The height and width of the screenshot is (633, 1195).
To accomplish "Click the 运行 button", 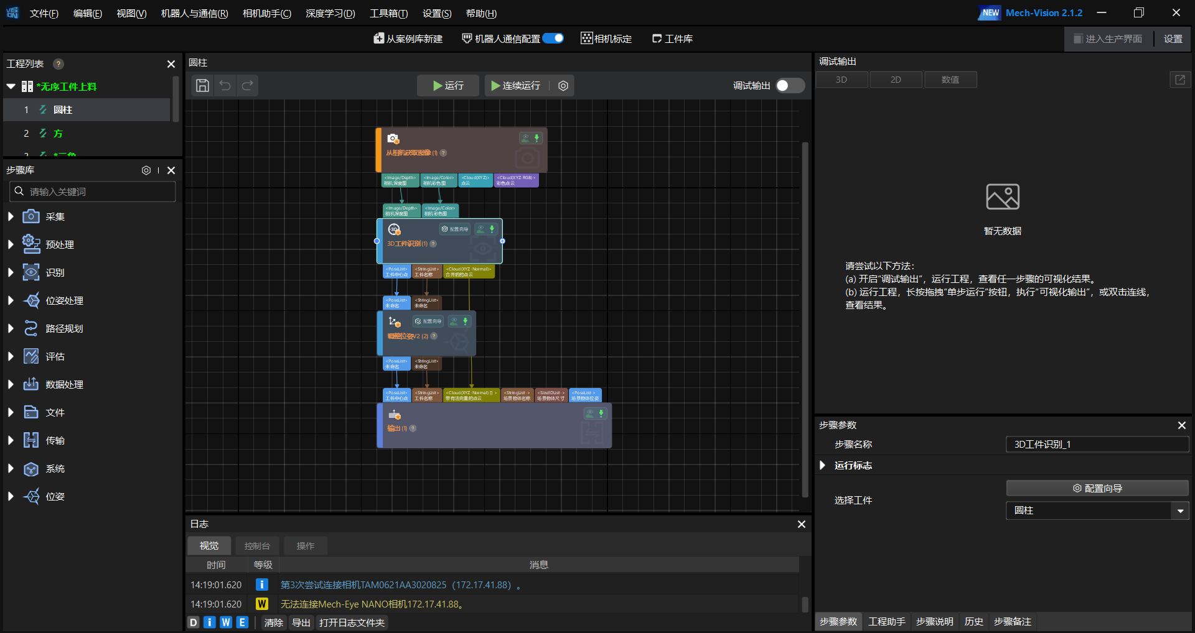I will point(448,86).
